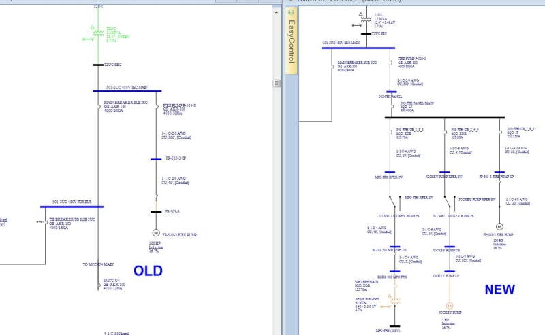Select the 503-FPH-CB_1_3_5 breaker

click(391, 132)
